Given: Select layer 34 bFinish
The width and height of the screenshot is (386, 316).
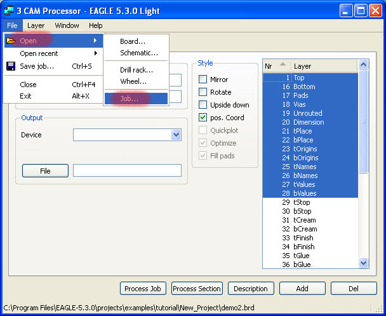Looking at the screenshot, I should point(310,247).
